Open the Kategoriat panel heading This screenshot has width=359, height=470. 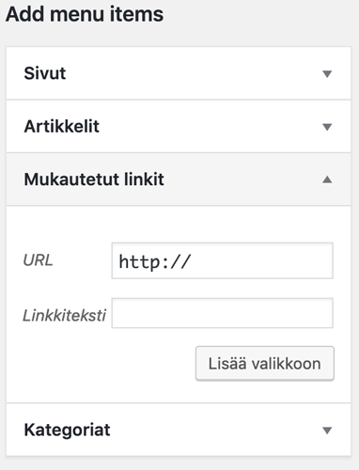(67, 430)
